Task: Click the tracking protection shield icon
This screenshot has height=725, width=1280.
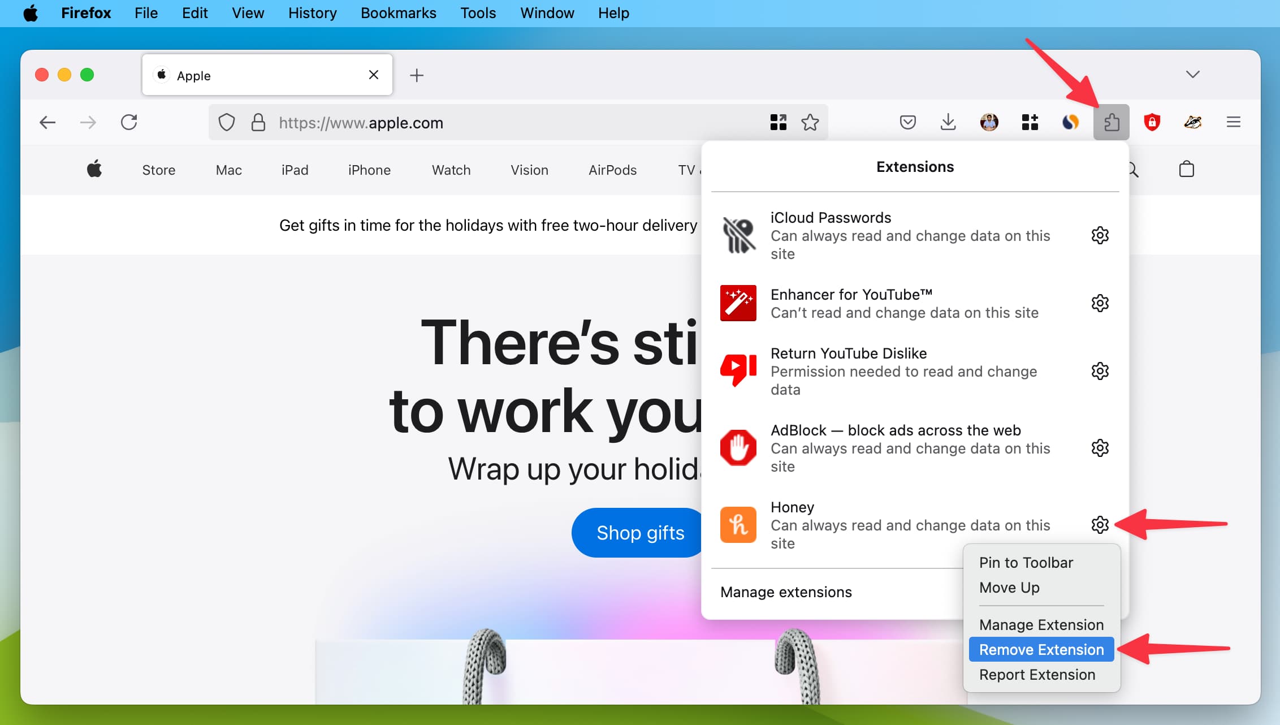Action: [x=227, y=122]
